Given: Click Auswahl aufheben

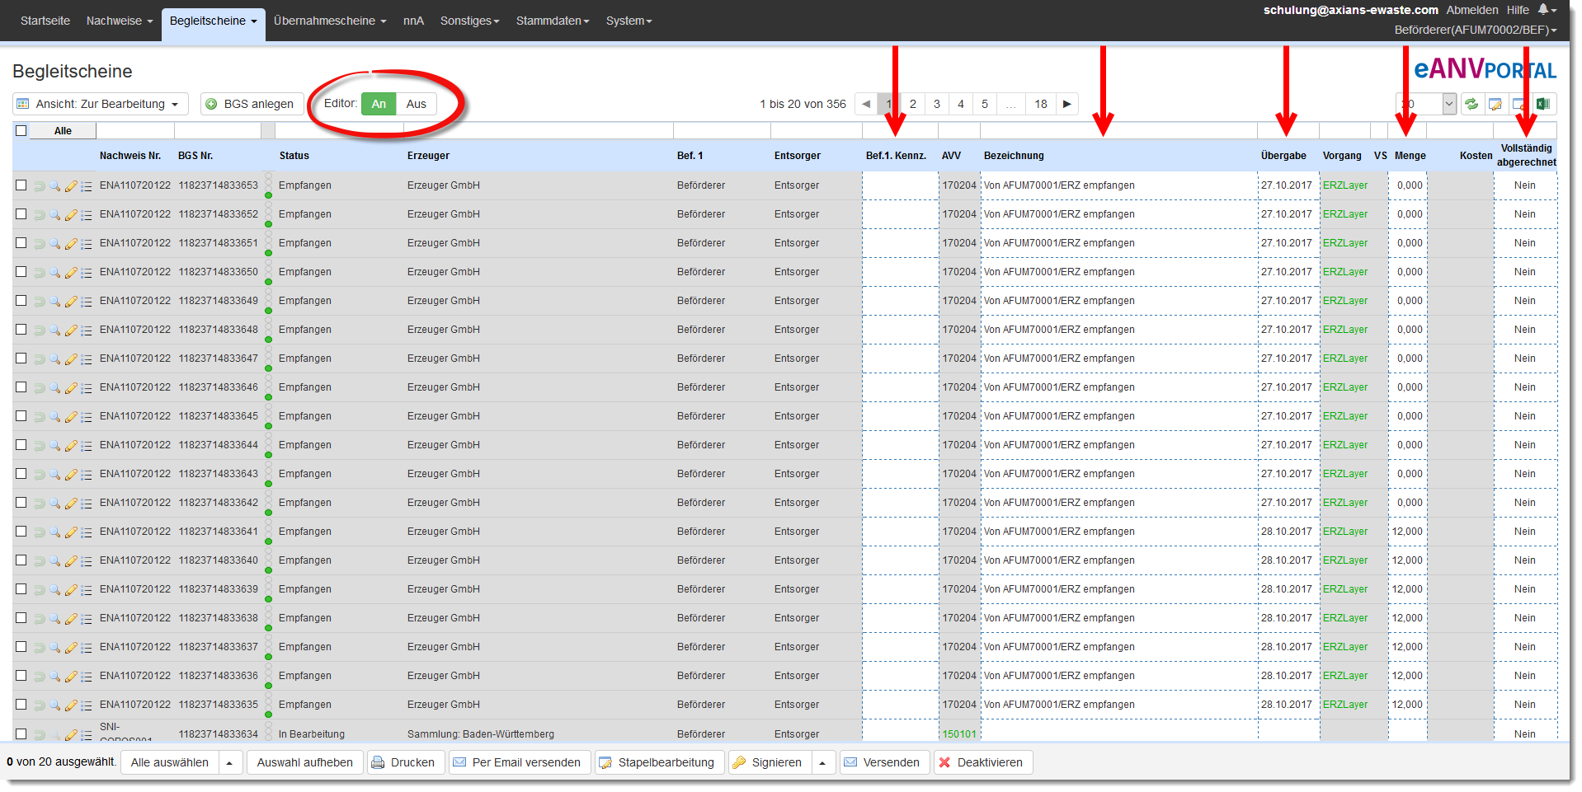Looking at the screenshot, I should tap(304, 762).
